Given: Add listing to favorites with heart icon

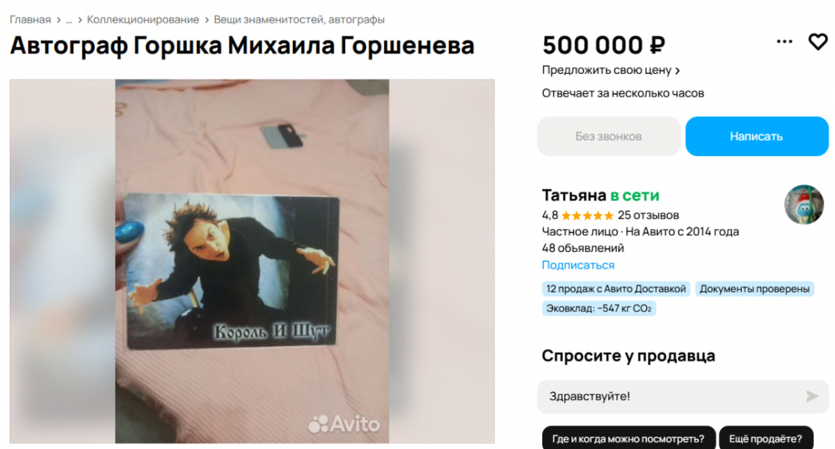Looking at the screenshot, I should 817,42.
